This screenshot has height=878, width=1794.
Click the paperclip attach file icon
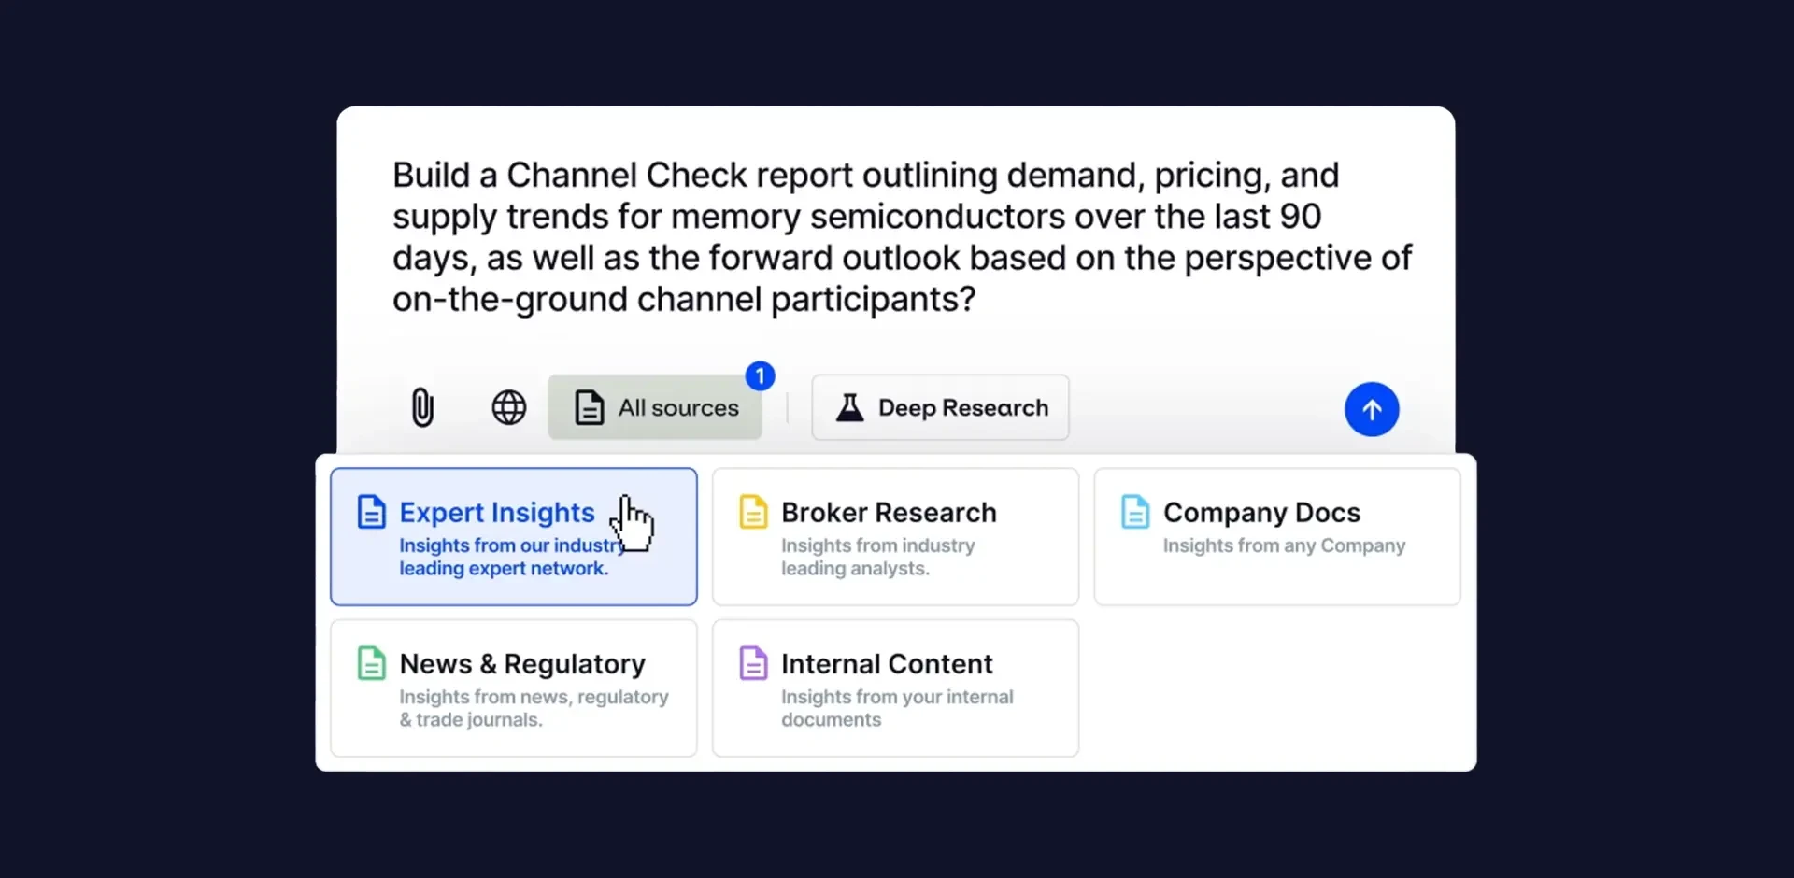(422, 408)
